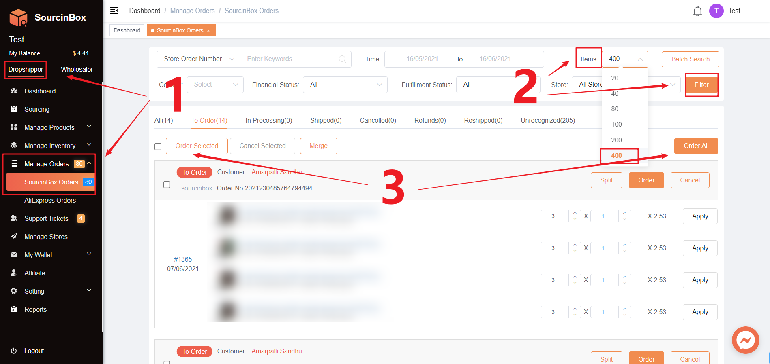The height and width of the screenshot is (364, 770).
Task: Click the Manage Stores paper plane icon
Action: tap(14, 237)
